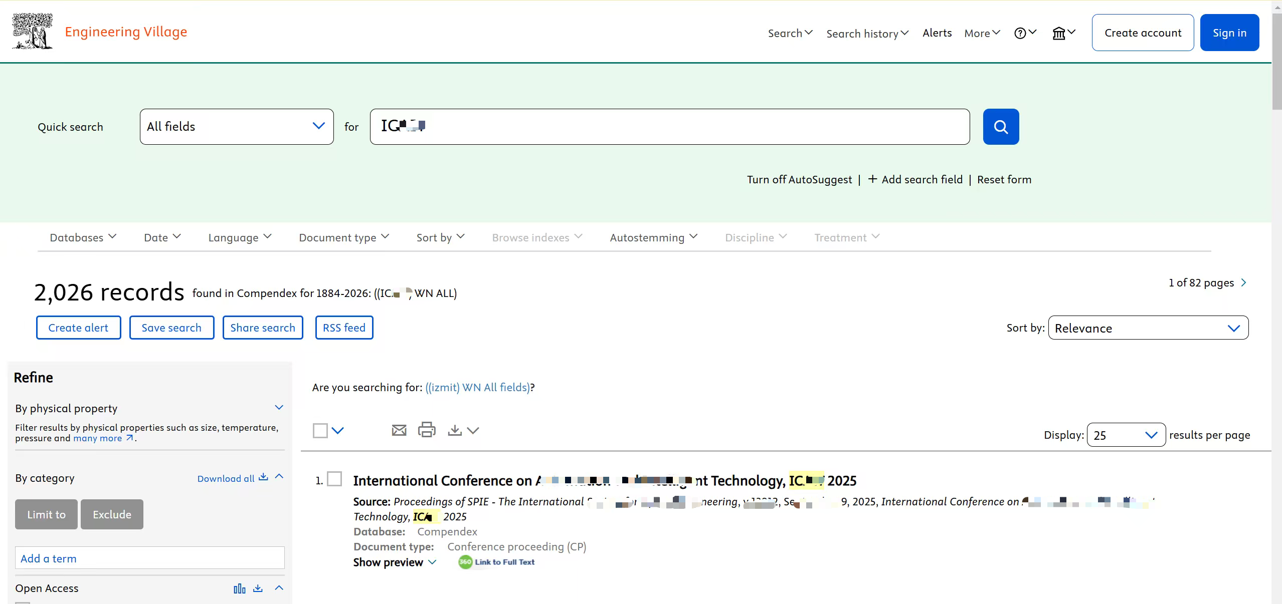
Task: Open the first result's conference title
Action: coord(605,481)
